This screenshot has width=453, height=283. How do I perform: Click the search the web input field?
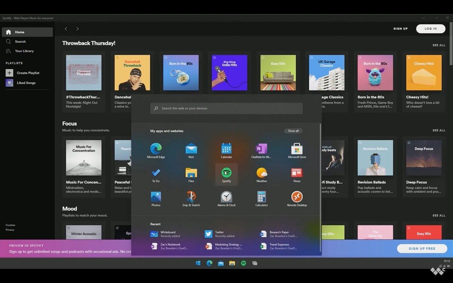click(x=226, y=108)
